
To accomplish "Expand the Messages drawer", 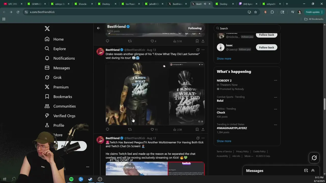I will click(313, 171).
